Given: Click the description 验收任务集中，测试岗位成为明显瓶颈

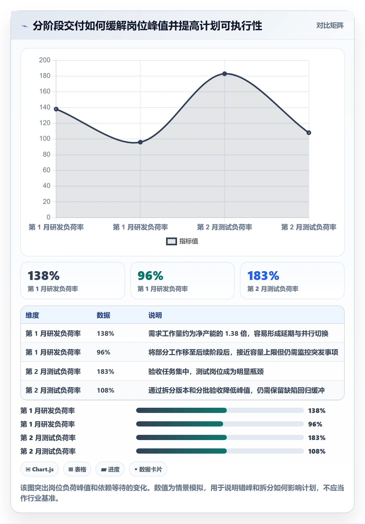Looking at the screenshot, I should (206, 371).
